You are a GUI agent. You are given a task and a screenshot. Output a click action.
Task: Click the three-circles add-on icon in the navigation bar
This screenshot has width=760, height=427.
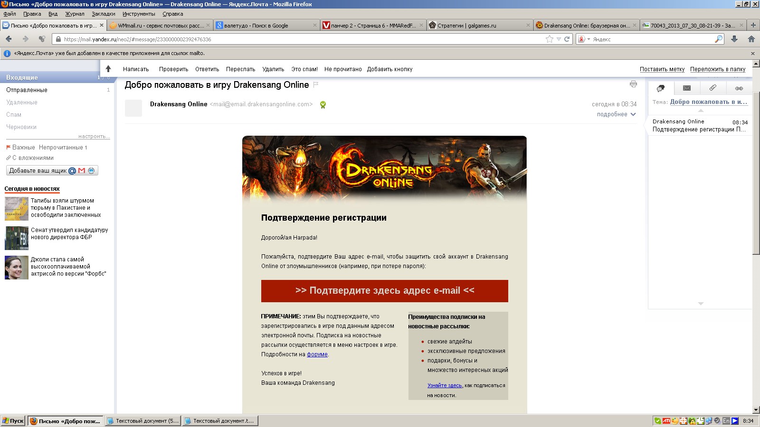(x=42, y=39)
